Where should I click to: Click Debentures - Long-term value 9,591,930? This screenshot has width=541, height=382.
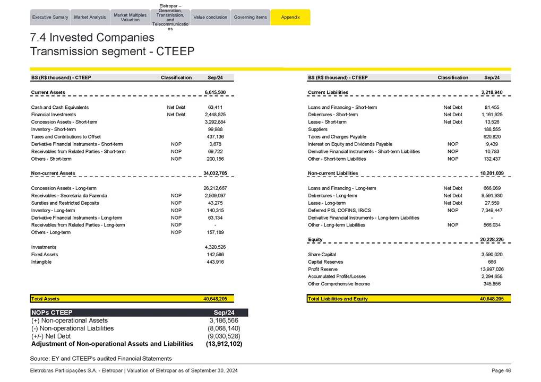[492, 195]
